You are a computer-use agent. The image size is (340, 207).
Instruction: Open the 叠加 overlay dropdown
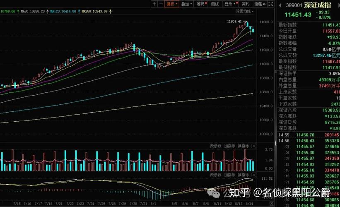point(186,4)
